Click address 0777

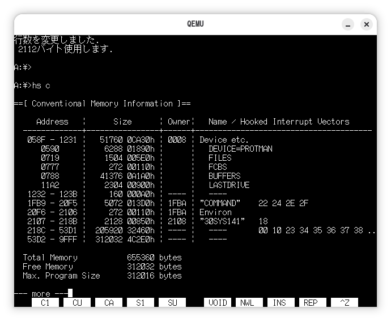coord(50,167)
